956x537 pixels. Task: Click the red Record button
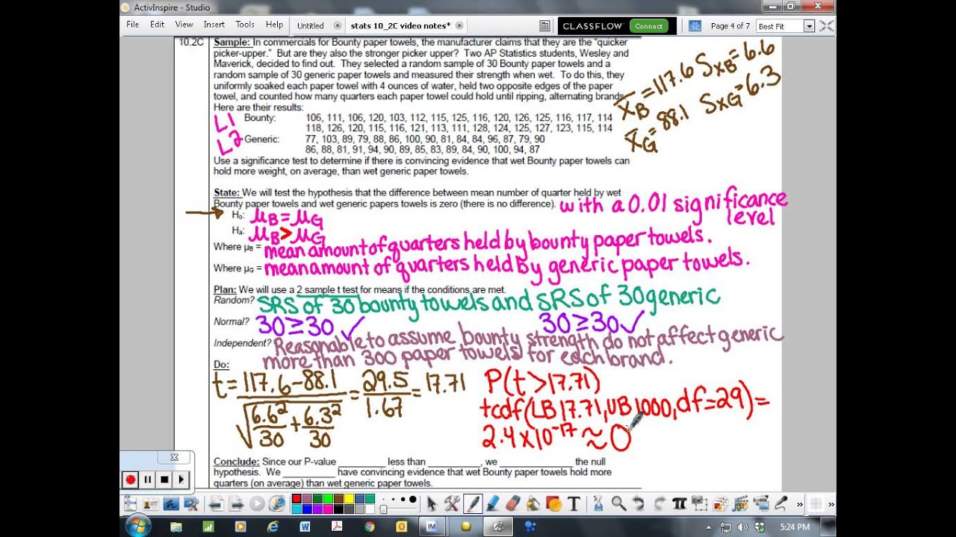click(131, 480)
